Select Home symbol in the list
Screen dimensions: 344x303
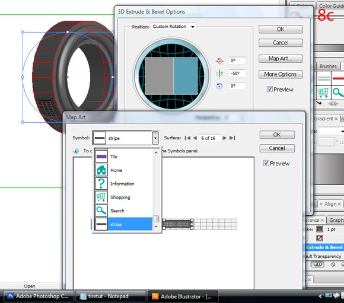(x=123, y=170)
